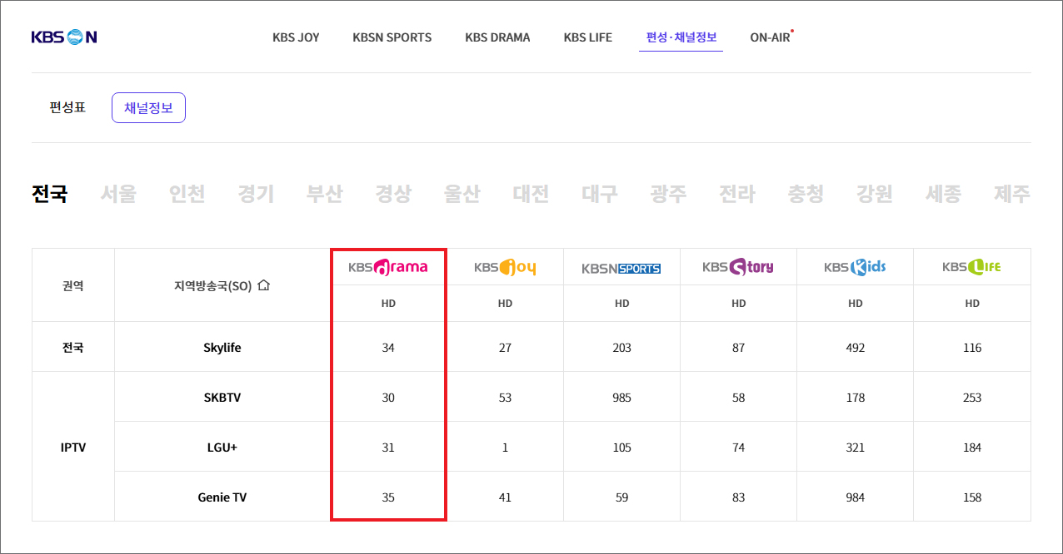
Task: Select the 채널정보 tab button
Action: pyautogui.click(x=148, y=107)
